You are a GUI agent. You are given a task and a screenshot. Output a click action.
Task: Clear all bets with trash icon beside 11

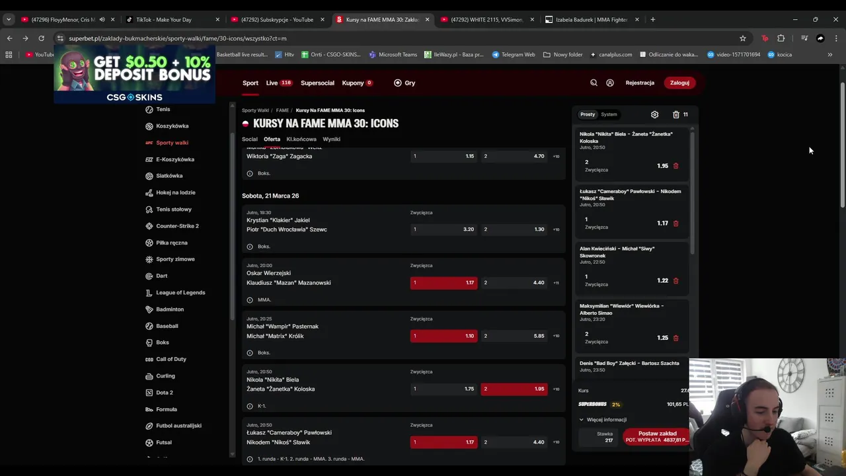(x=676, y=114)
